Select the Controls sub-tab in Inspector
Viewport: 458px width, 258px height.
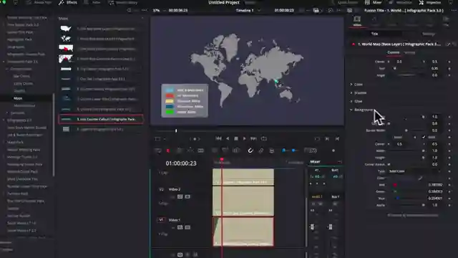point(393,52)
